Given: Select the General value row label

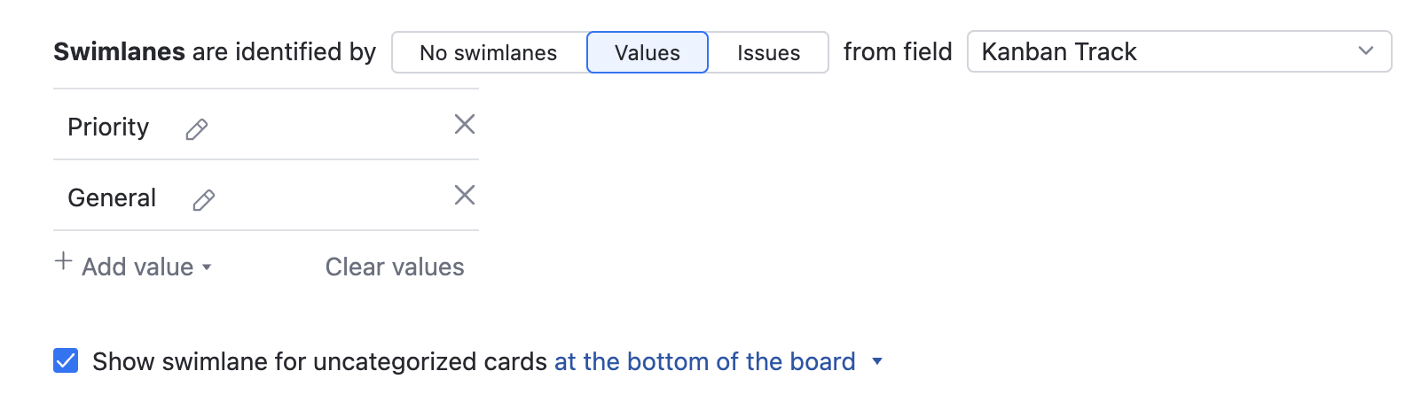Looking at the screenshot, I should pyautogui.click(x=112, y=198).
